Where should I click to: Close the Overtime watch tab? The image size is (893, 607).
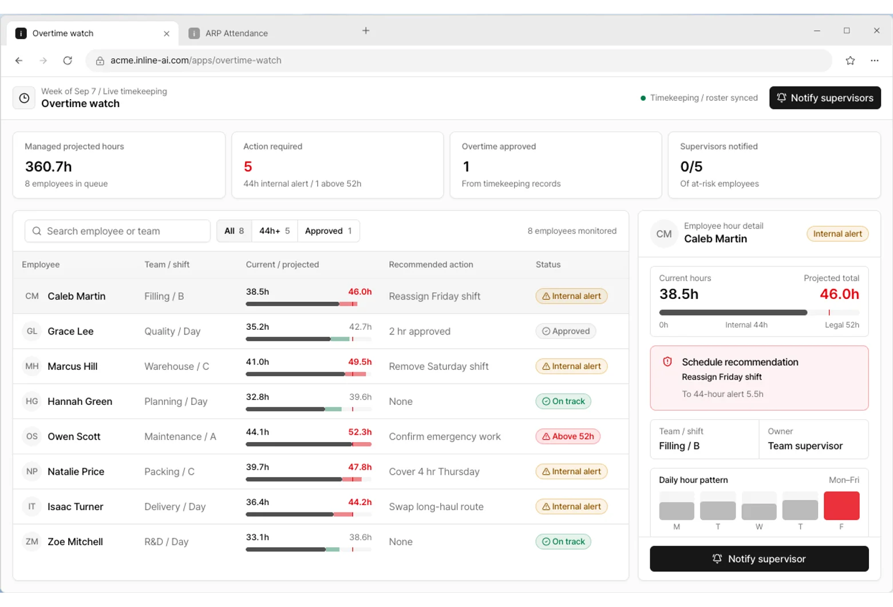(167, 34)
